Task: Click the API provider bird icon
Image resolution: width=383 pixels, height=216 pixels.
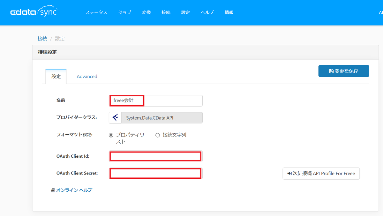Action: pyautogui.click(x=115, y=117)
